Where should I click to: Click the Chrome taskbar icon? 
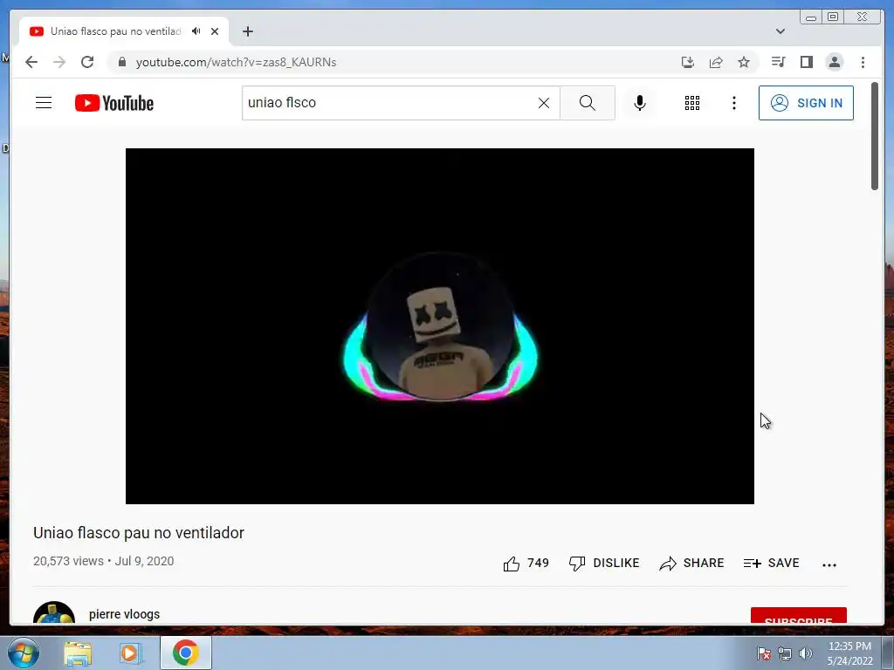[x=186, y=653]
